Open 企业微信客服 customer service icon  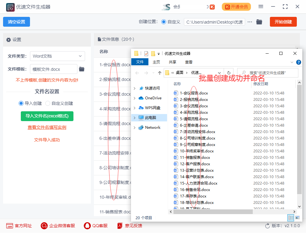44,225
